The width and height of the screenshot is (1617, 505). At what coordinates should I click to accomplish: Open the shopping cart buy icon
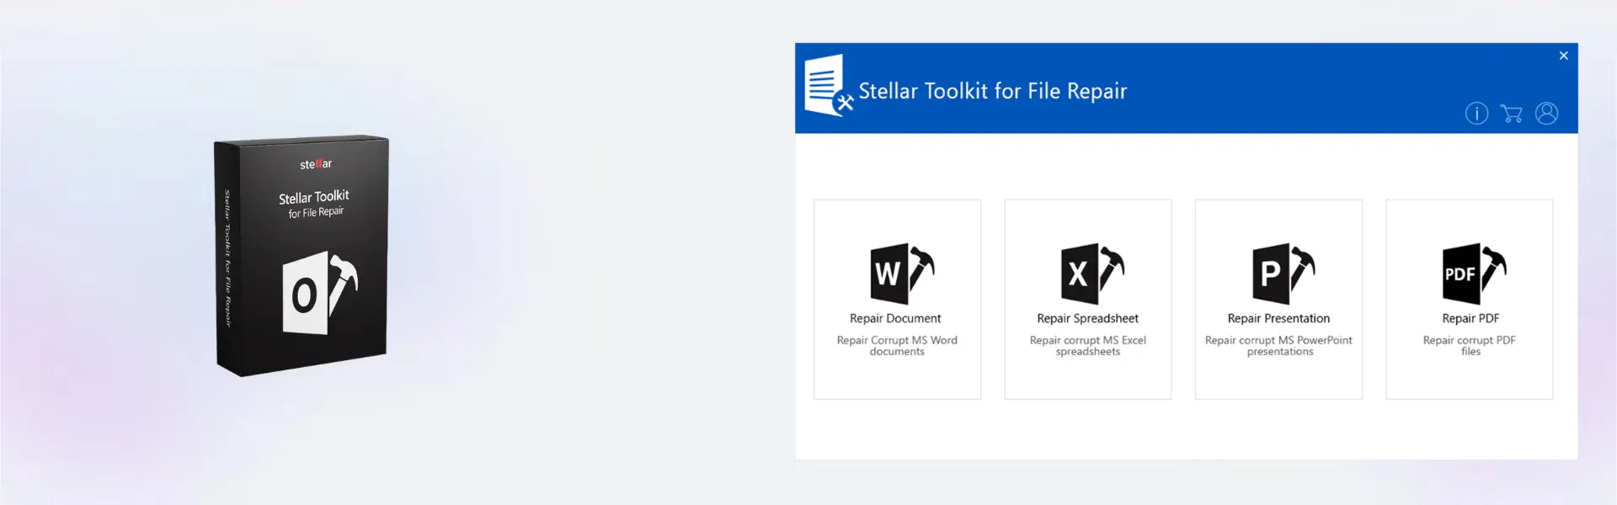1512,114
